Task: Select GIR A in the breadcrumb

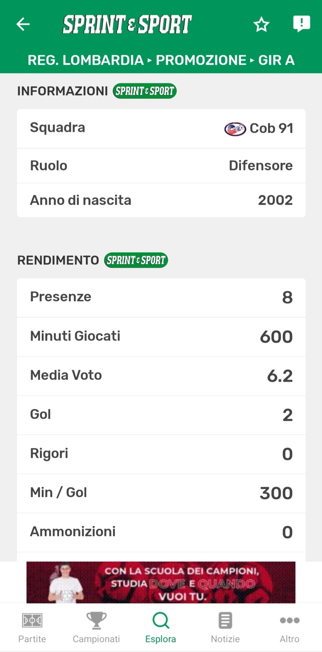Action: [x=276, y=60]
